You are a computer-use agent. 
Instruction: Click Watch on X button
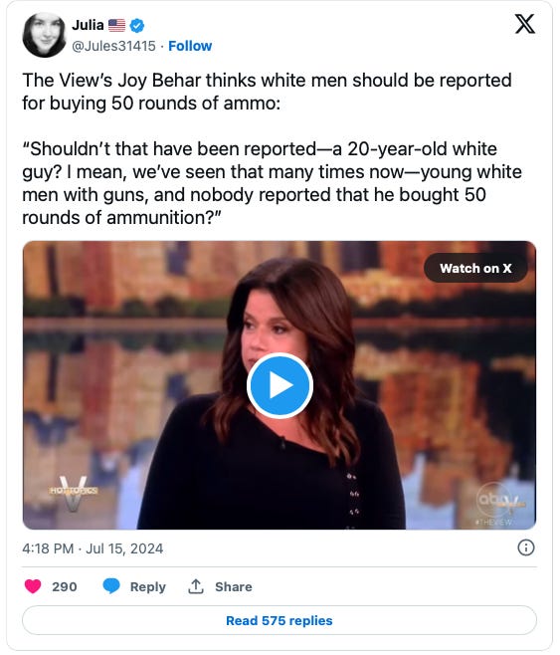coord(475,268)
